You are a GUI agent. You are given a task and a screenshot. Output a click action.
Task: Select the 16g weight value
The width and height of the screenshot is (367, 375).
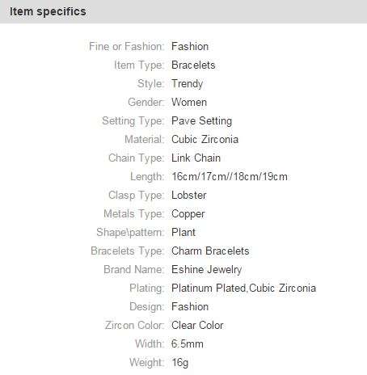tap(180, 363)
